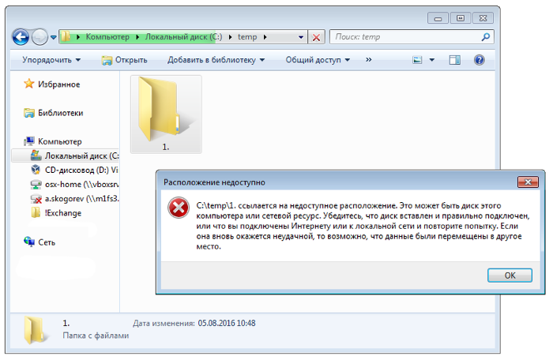Close the Explorer window
Screen dimensions: 553x360
coord(483,18)
